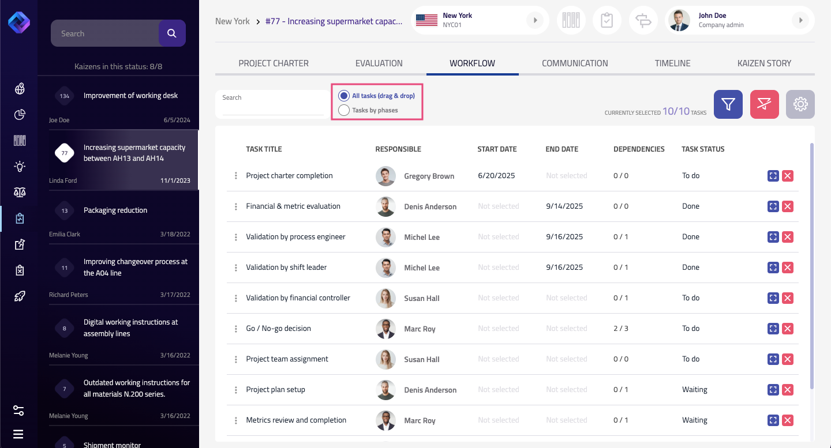Click the clipboard check icon in the top bar

[607, 21]
